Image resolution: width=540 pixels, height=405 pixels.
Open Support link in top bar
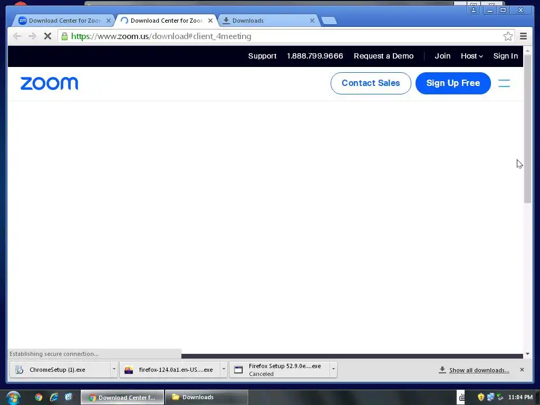coord(262,56)
